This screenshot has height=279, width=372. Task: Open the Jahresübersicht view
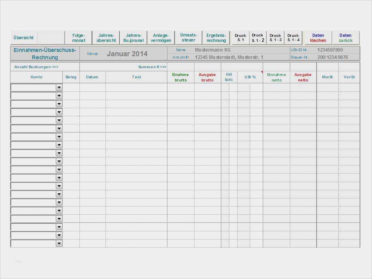point(106,38)
